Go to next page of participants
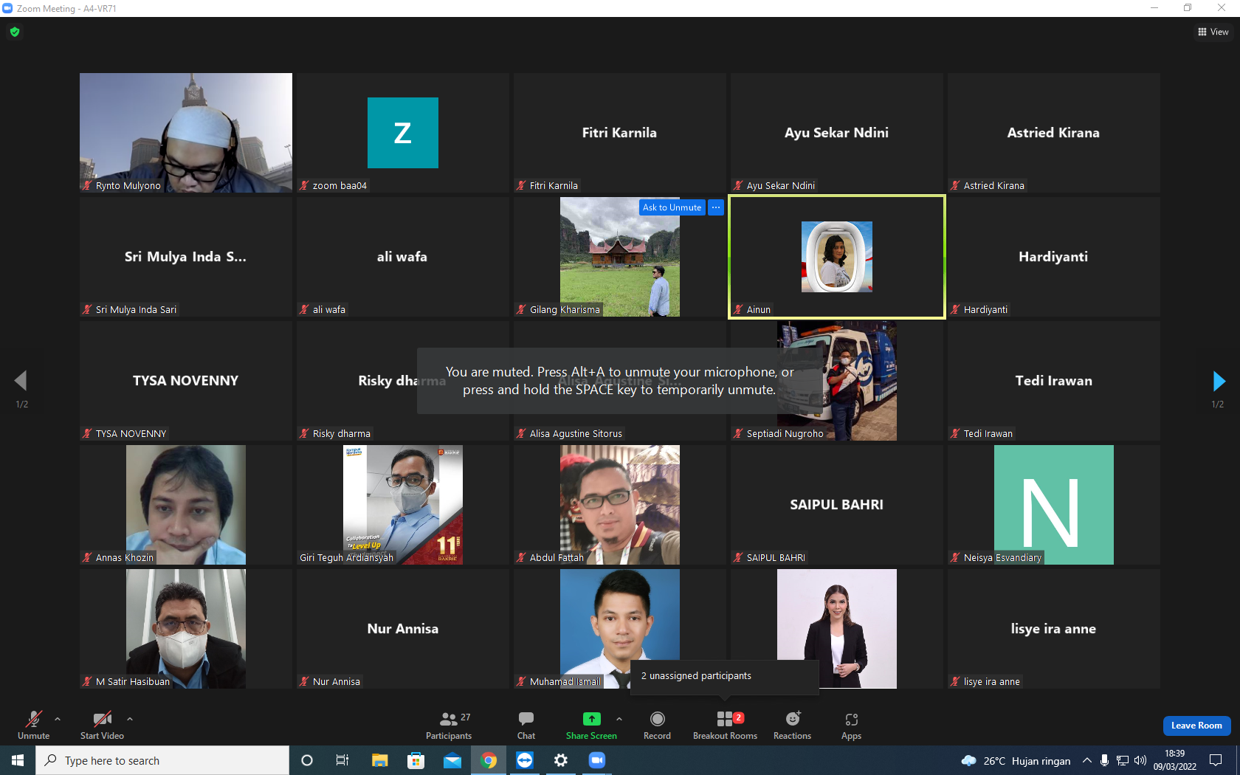Image resolution: width=1240 pixels, height=775 pixels. (x=1219, y=381)
